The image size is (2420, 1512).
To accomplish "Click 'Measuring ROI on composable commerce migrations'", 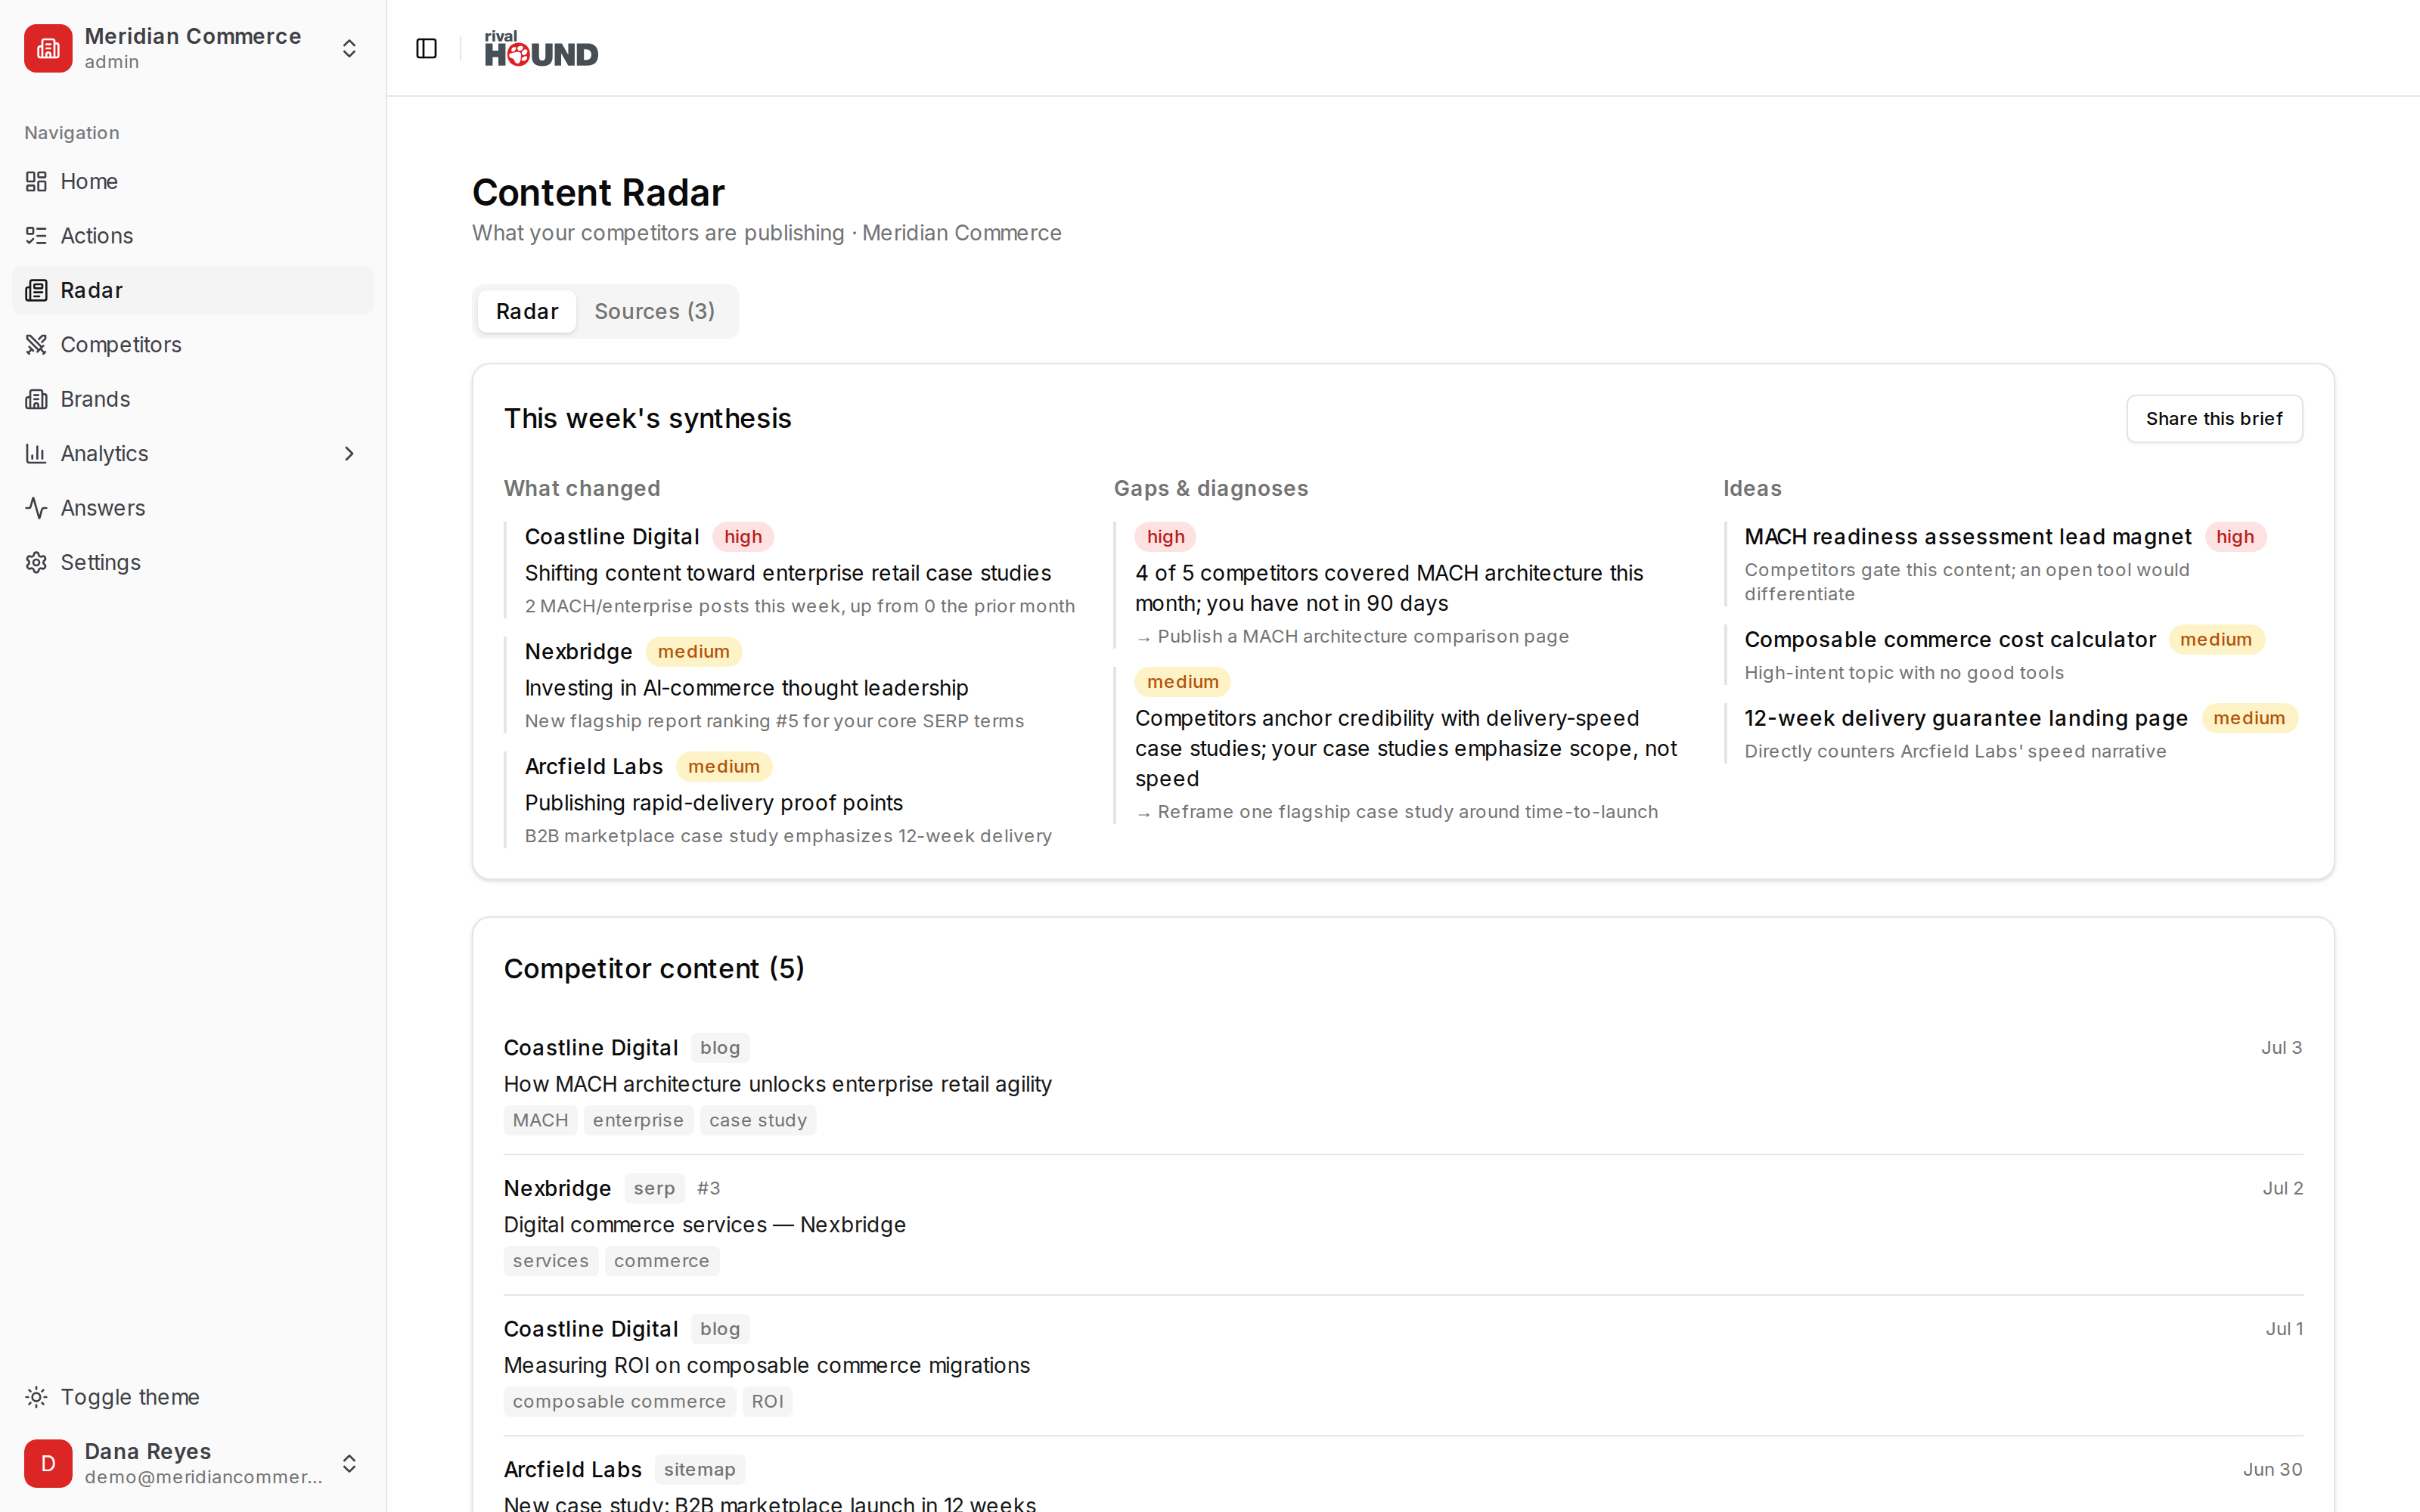I will coord(766,1365).
